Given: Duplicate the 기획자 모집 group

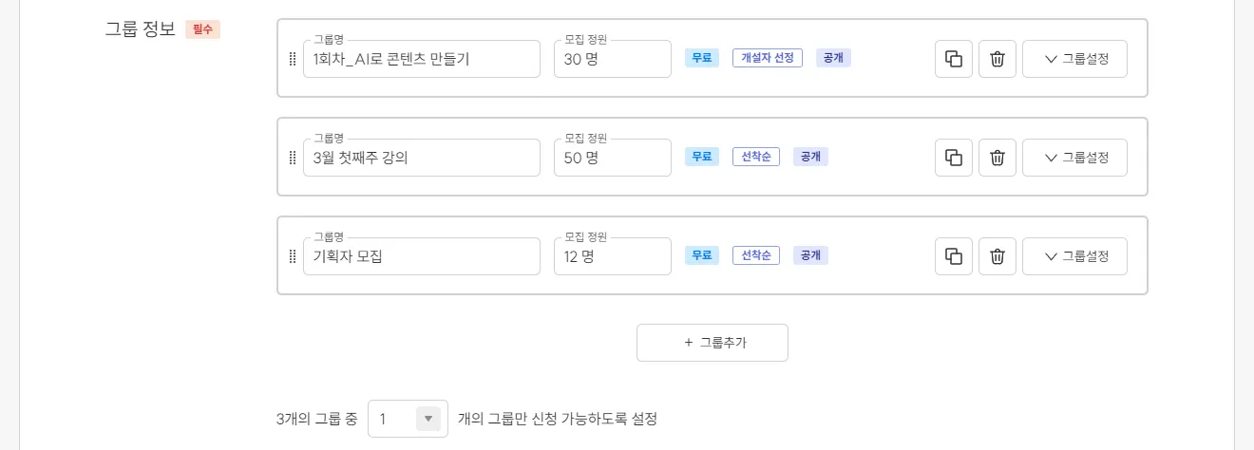Looking at the screenshot, I should (x=954, y=256).
